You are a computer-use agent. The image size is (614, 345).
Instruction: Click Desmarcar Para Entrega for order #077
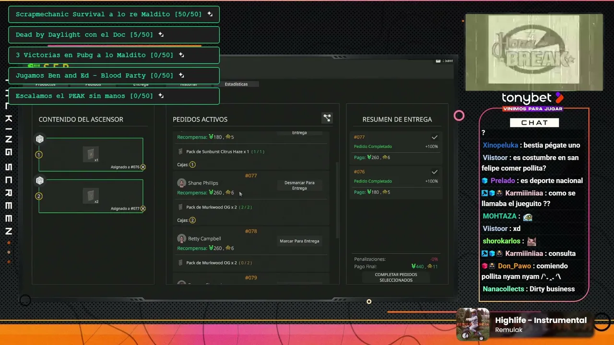[x=299, y=185]
